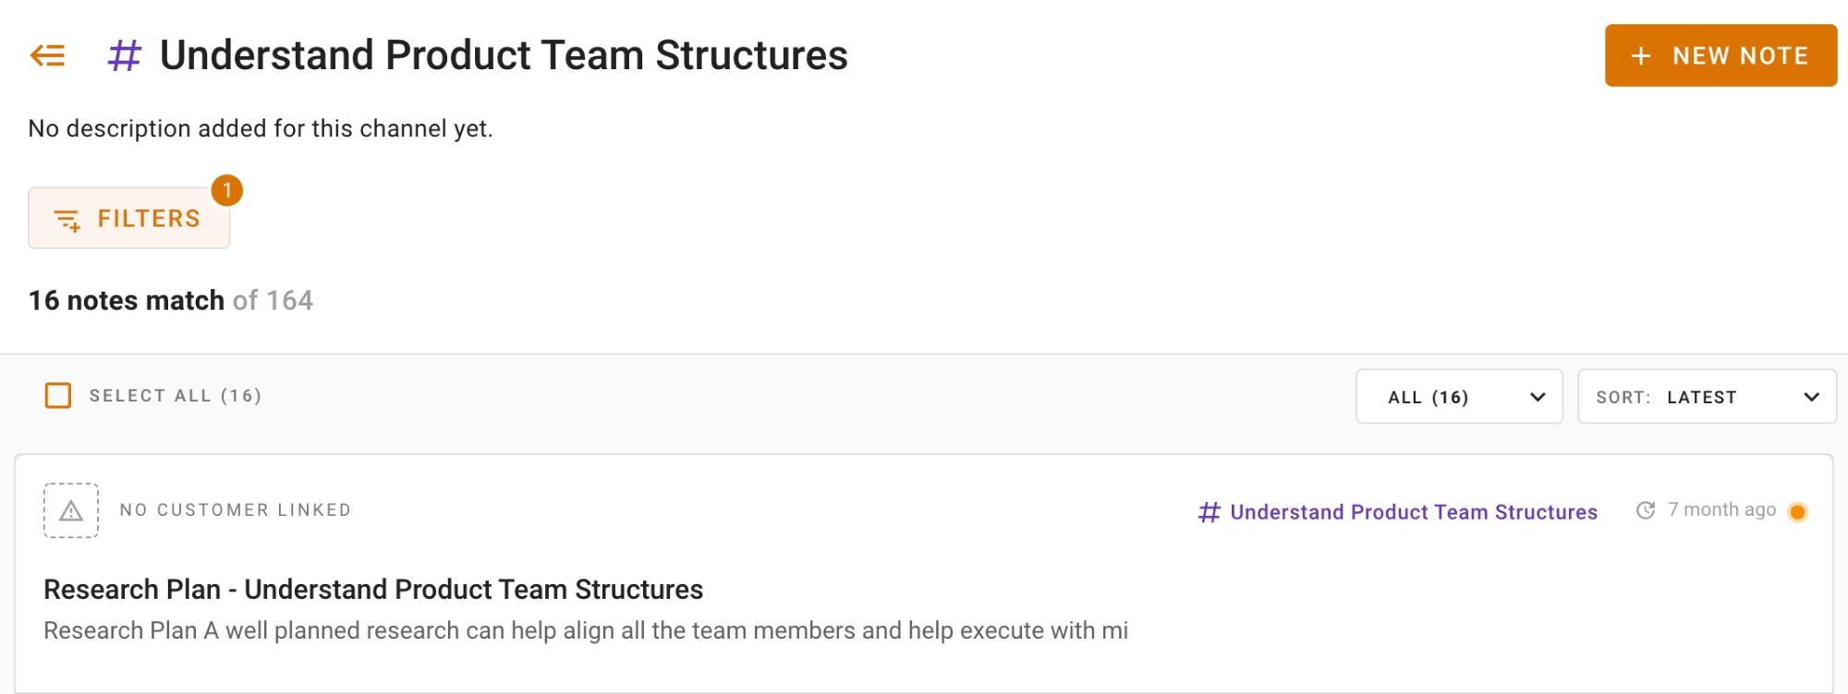The width and height of the screenshot is (1848, 694).
Task: Click the orange unread dot on the note
Action: point(1797,512)
